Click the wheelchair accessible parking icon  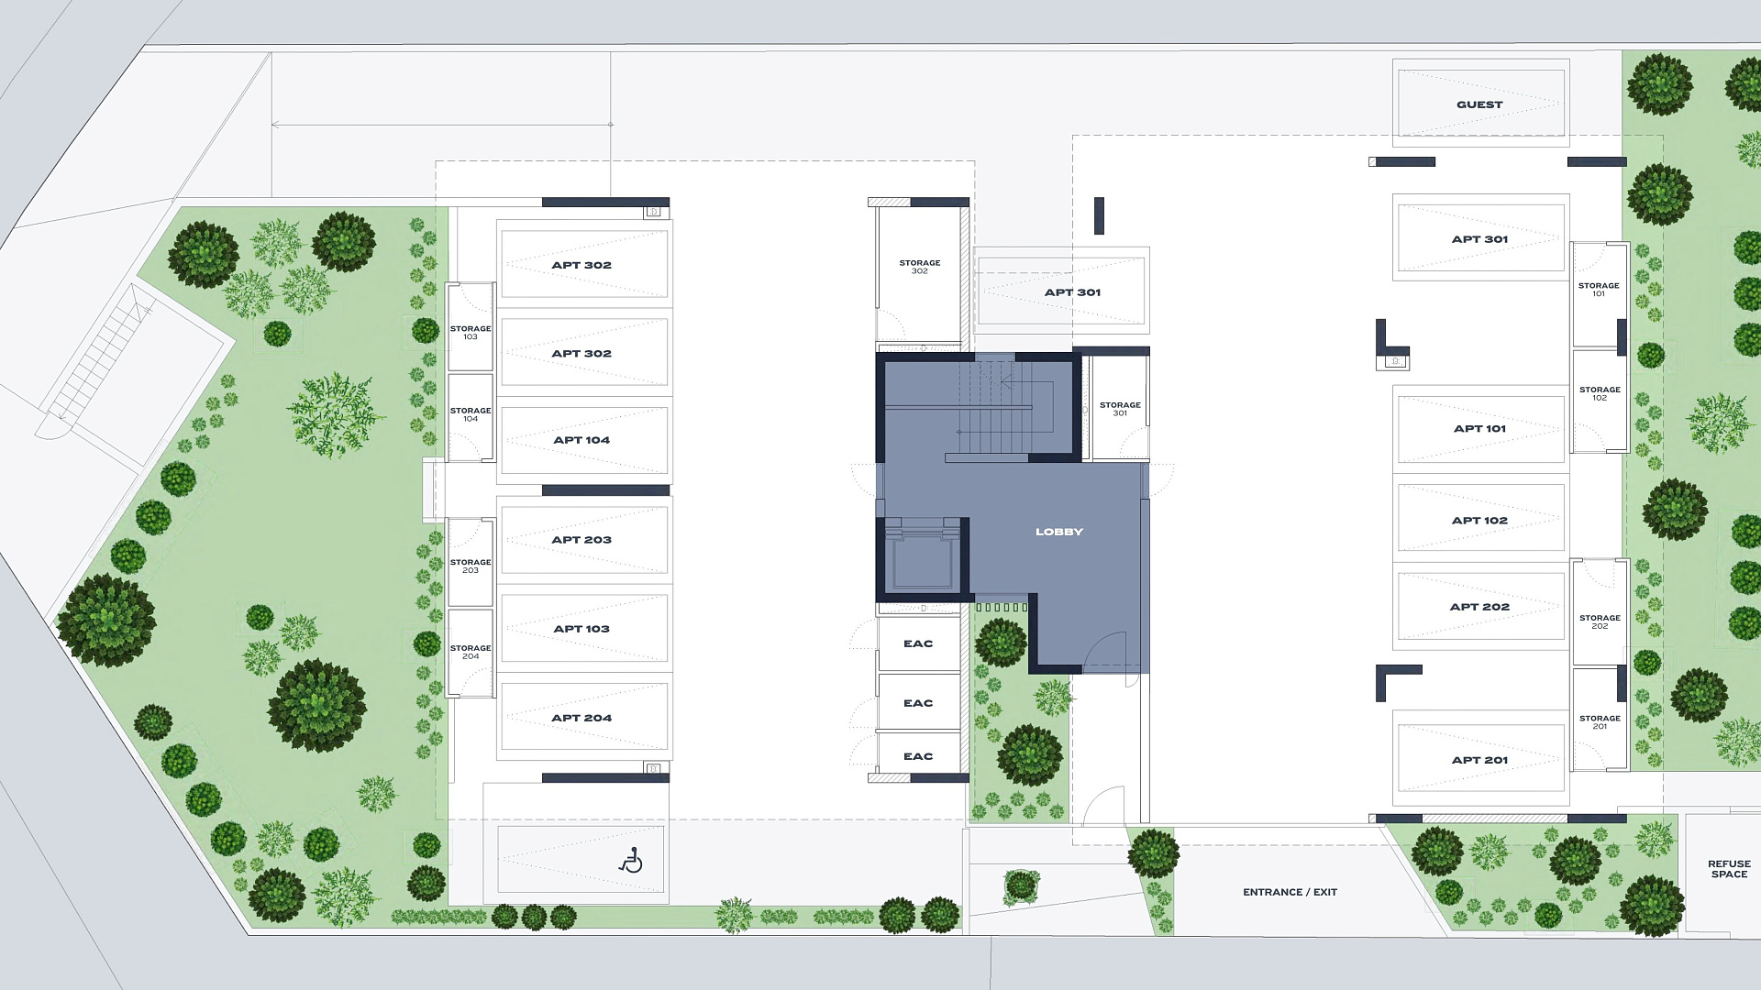[x=631, y=861]
